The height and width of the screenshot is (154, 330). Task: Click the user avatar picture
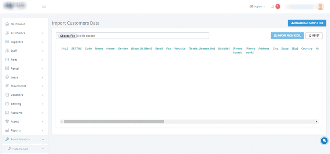[x=320, y=6]
